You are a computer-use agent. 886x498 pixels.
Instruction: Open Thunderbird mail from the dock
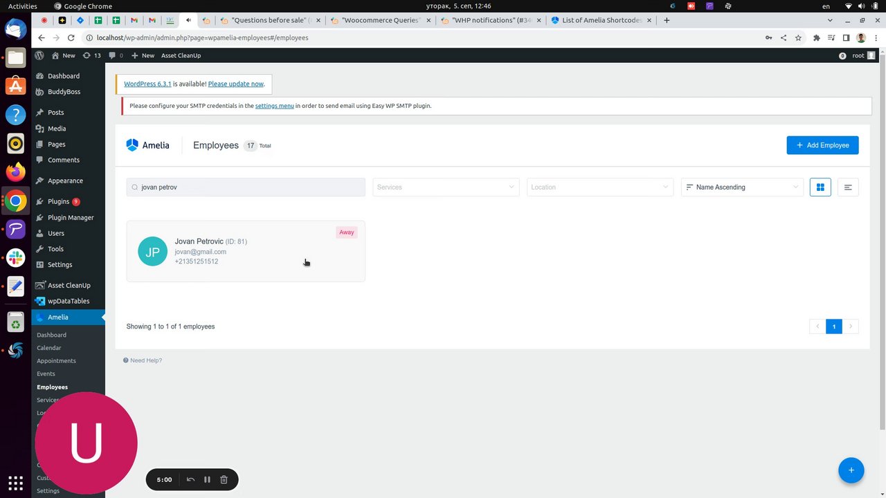[15, 29]
